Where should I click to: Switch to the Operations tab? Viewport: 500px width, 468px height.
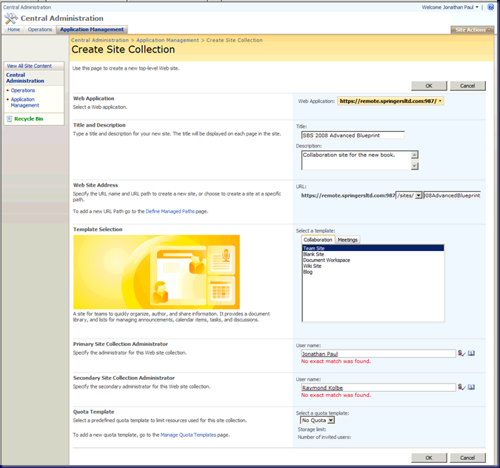(40, 30)
